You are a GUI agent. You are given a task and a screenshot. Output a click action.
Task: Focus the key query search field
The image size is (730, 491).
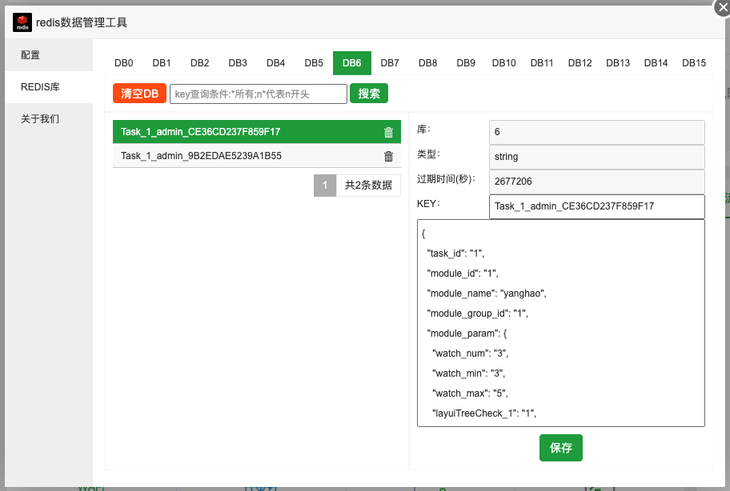[258, 94]
